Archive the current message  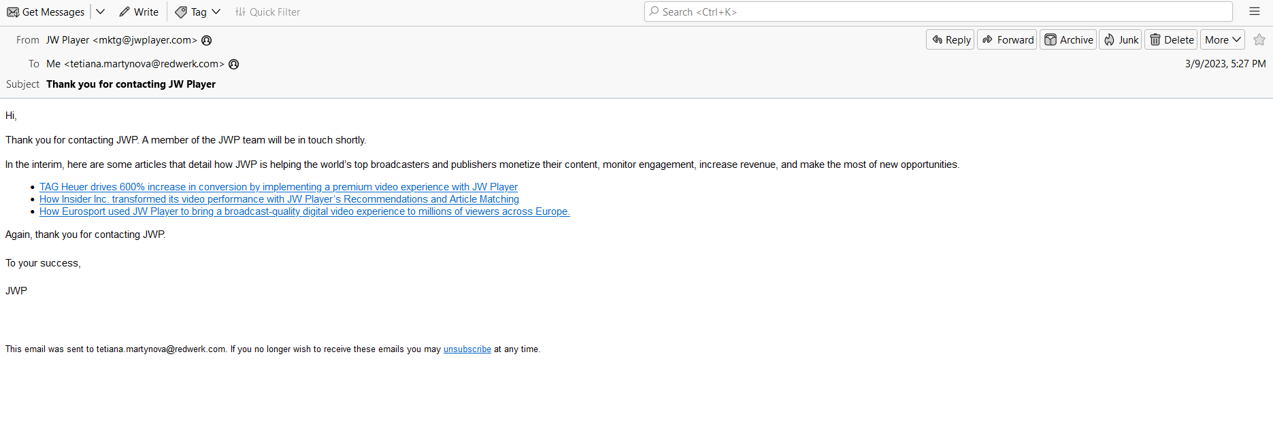[1068, 40]
